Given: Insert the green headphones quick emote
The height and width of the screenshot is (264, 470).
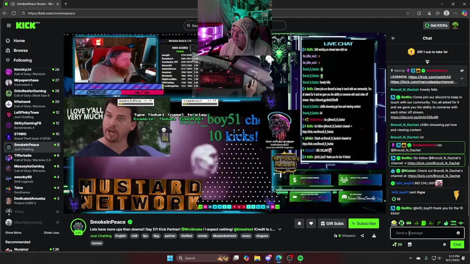Looking at the screenshot, I should (401, 223).
